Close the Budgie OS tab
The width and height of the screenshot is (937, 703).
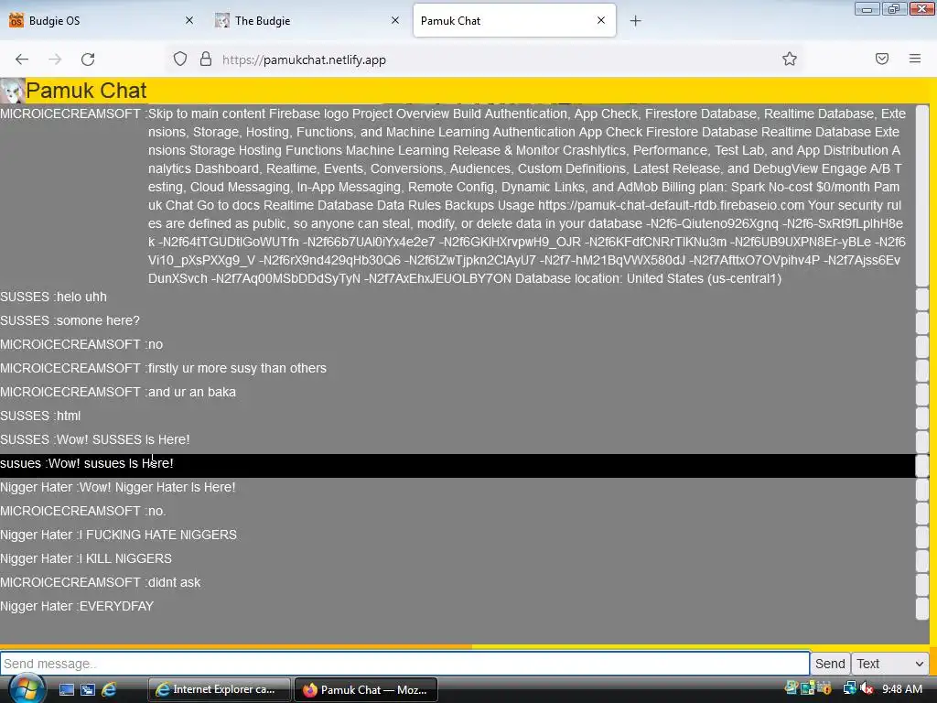[189, 20]
